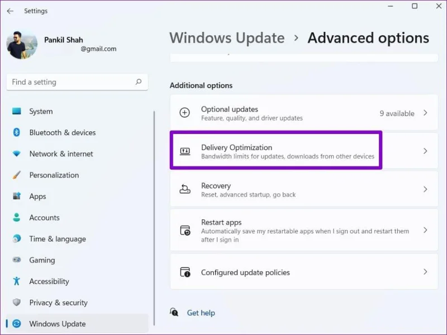This screenshot has width=447, height=335.
Task: Click the Accounts person icon
Action: click(x=17, y=217)
